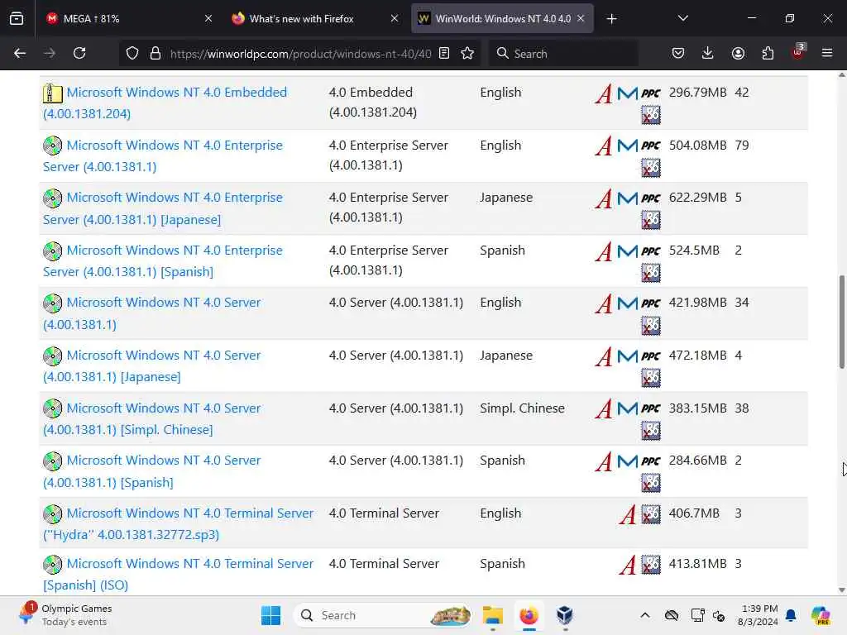Reload the current page

pos(79,53)
